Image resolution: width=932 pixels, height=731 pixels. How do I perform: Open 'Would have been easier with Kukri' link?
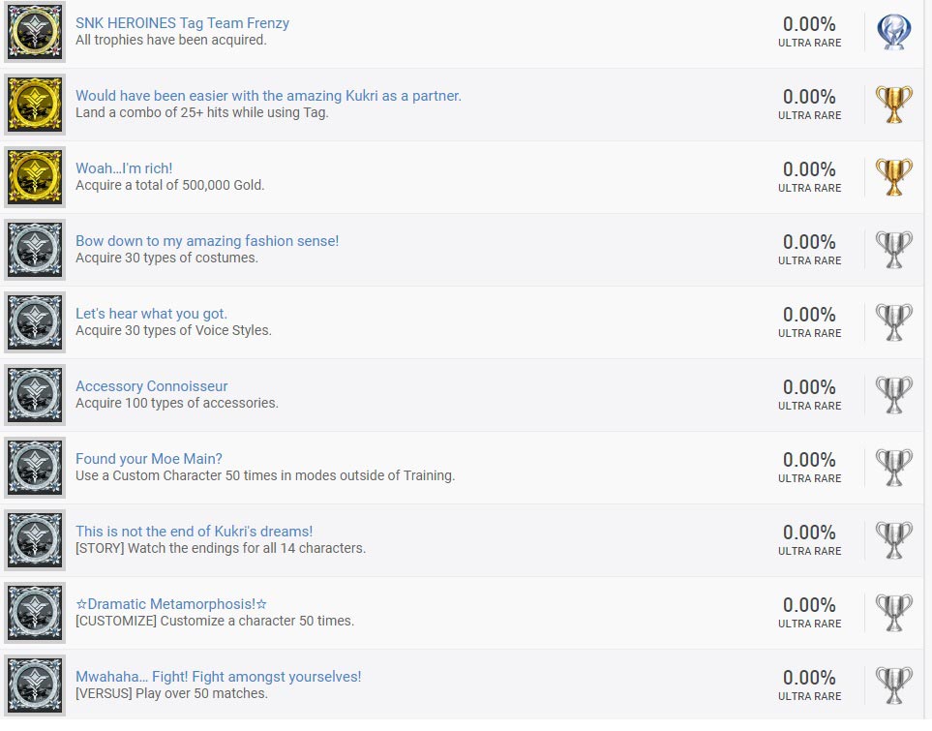268,96
